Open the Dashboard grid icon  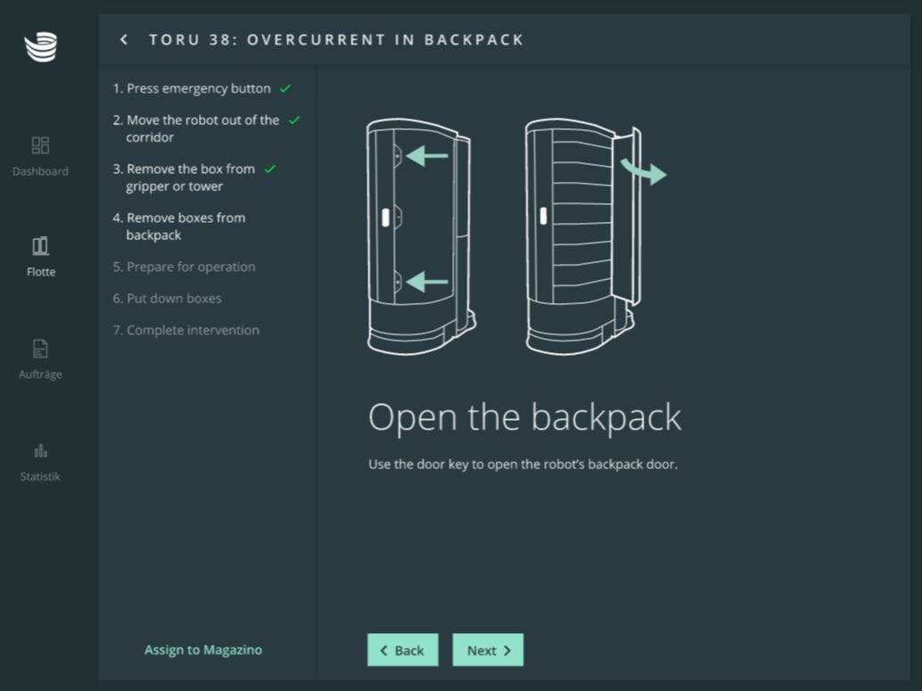pos(40,145)
